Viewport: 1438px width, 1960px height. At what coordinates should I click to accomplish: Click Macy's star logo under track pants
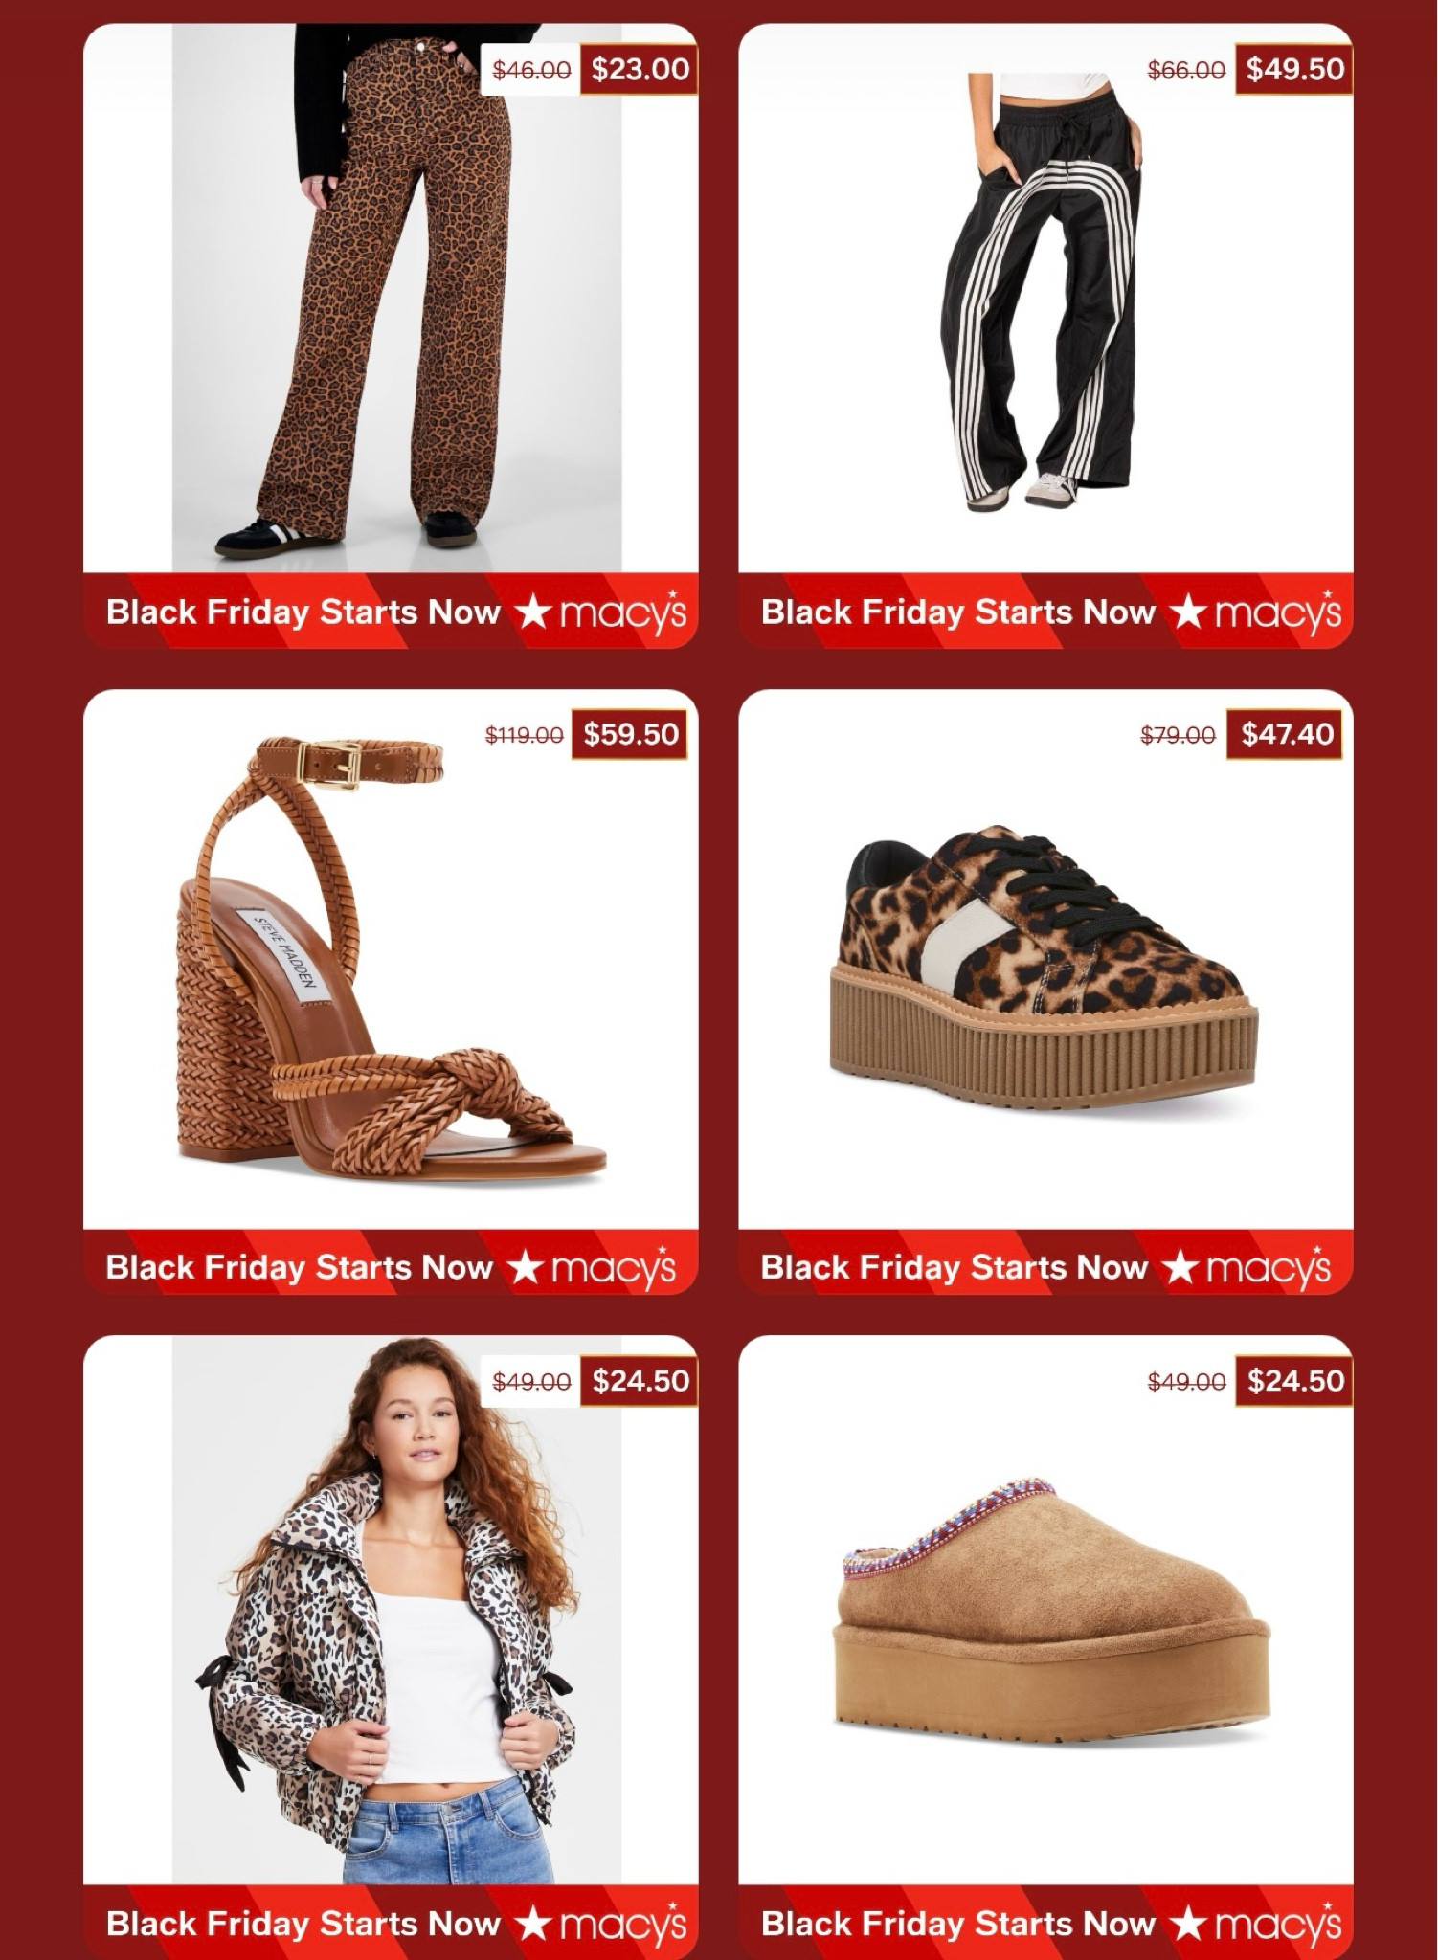click(1256, 612)
